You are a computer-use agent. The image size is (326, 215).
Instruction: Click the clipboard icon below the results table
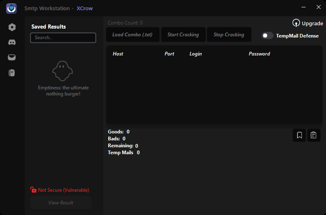[x=313, y=135]
